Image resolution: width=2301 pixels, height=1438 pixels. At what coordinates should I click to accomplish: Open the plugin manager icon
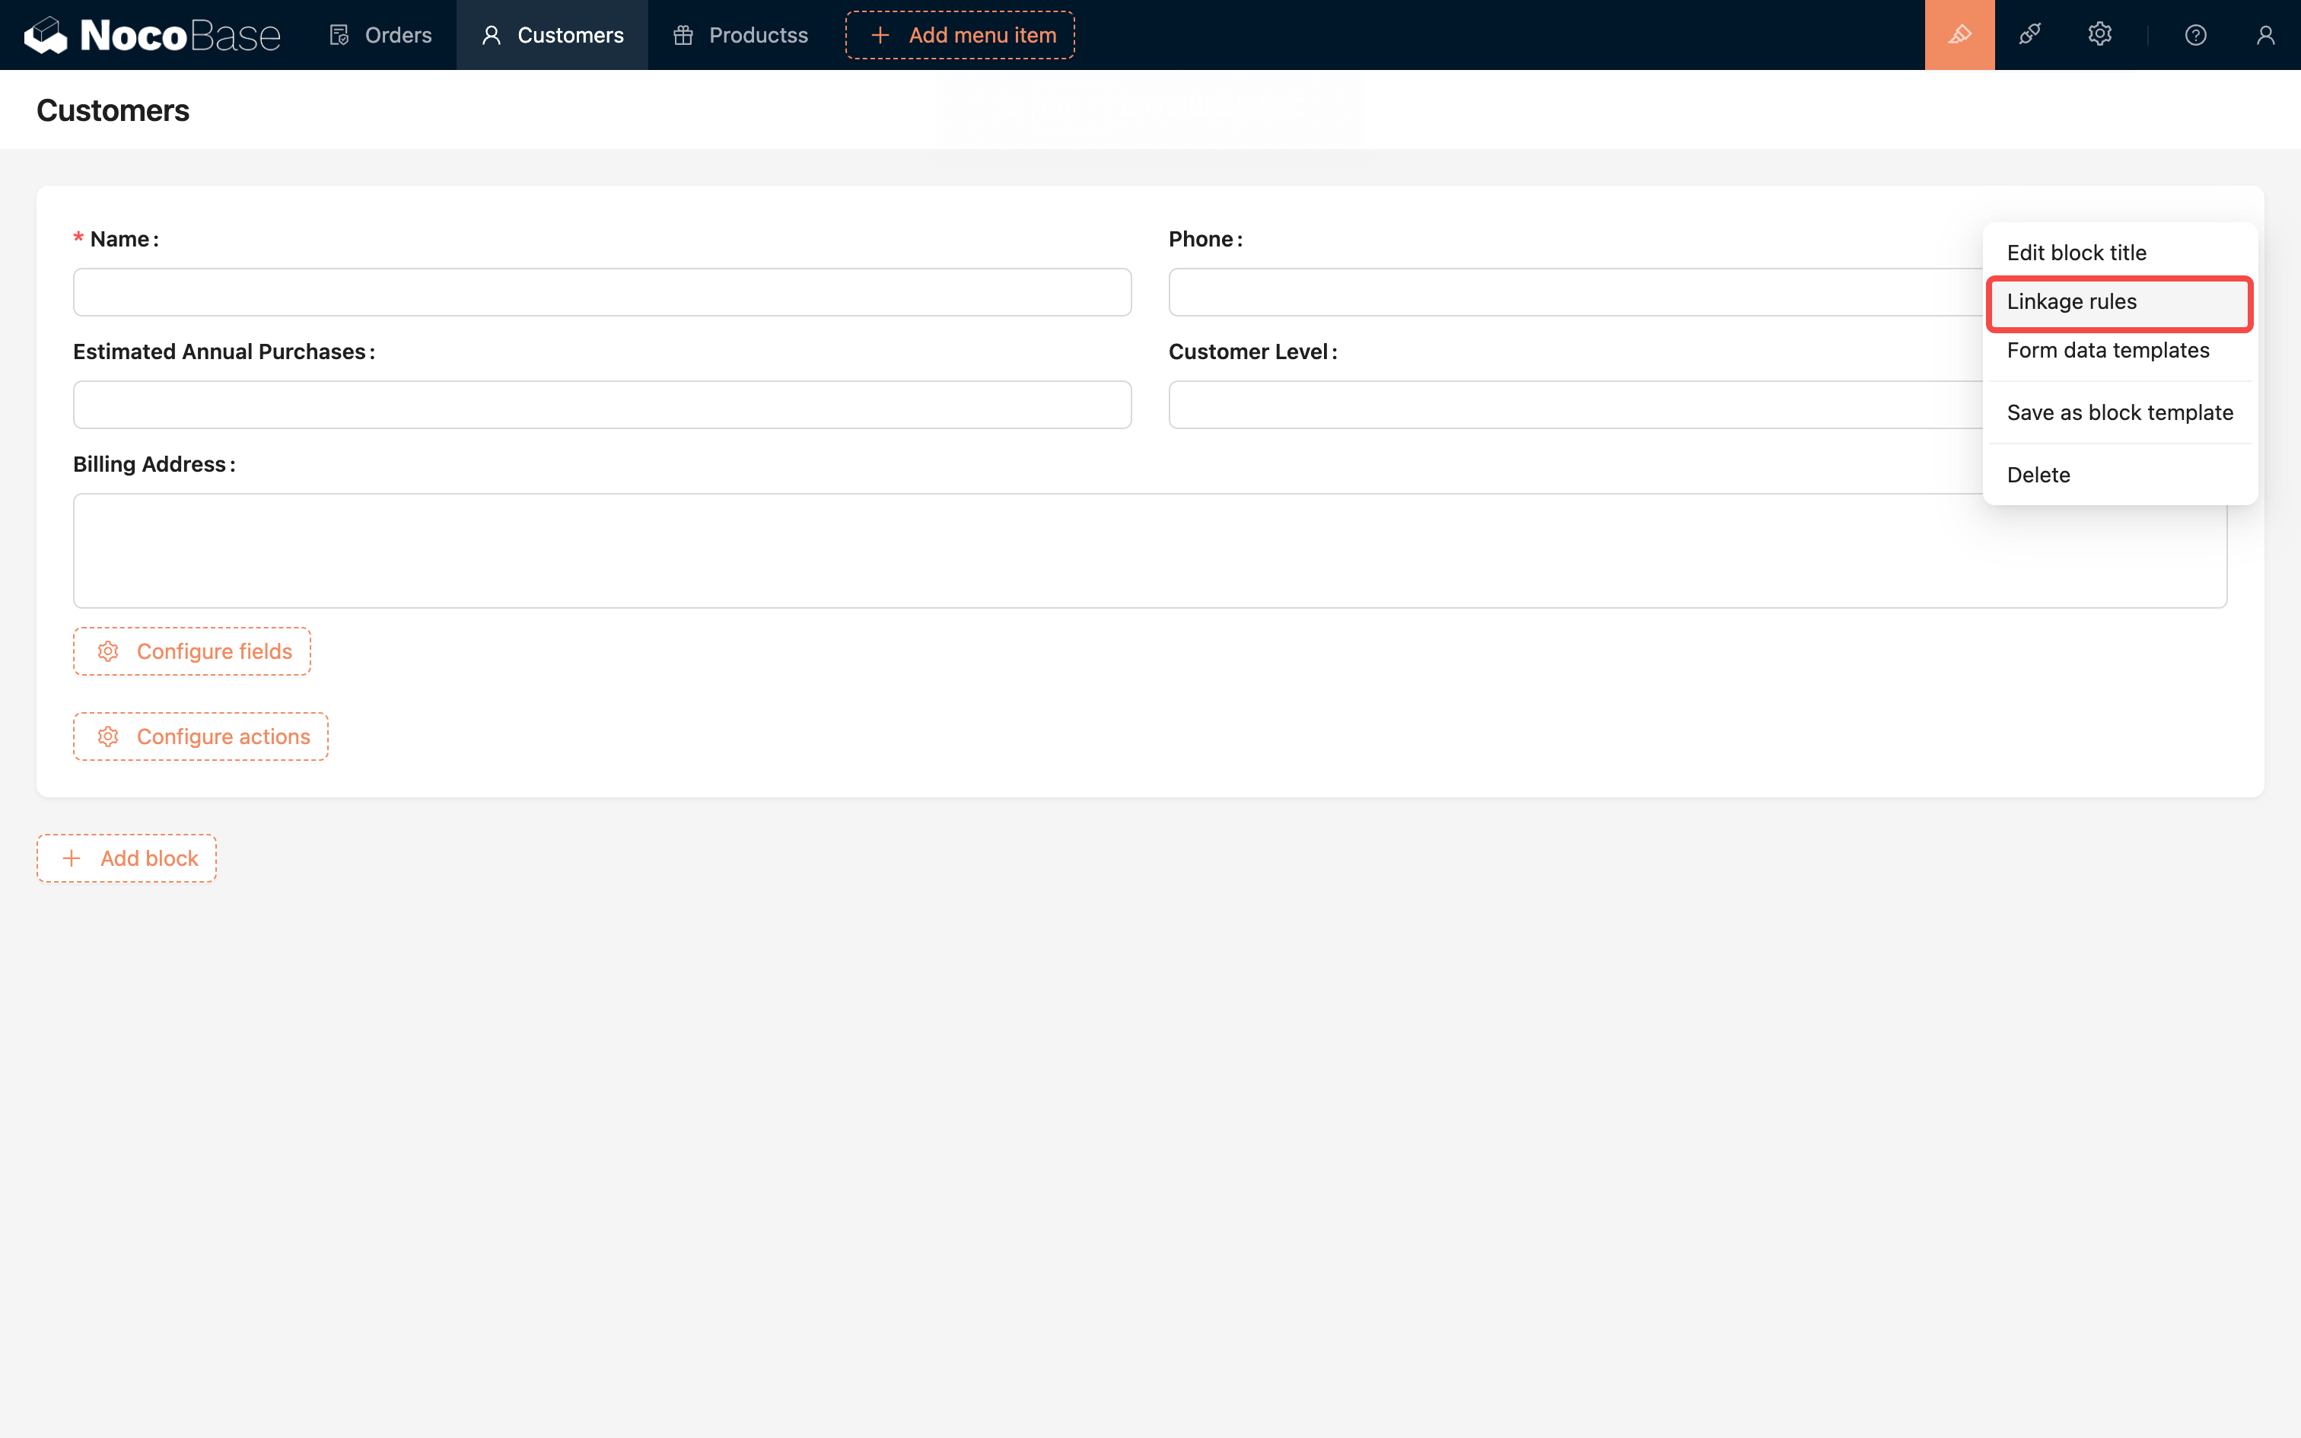(2029, 35)
